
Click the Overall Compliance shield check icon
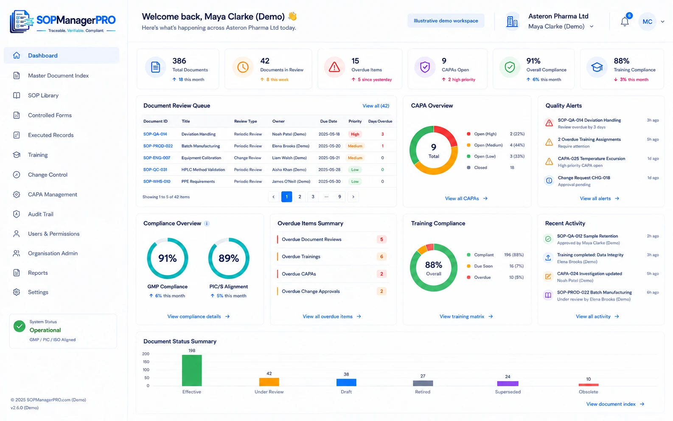pos(510,67)
